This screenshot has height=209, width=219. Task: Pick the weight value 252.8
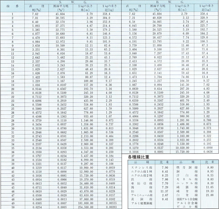[x=106, y=22]
